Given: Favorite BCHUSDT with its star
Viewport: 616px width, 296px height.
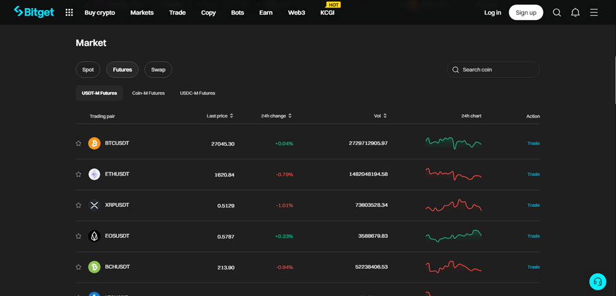Looking at the screenshot, I should click(78, 267).
